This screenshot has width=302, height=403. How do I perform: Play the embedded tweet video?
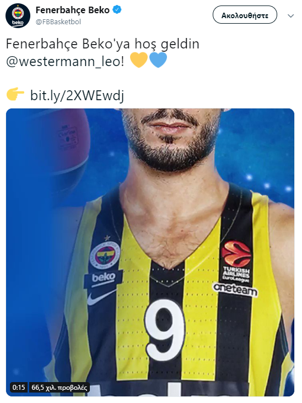click(x=150, y=252)
